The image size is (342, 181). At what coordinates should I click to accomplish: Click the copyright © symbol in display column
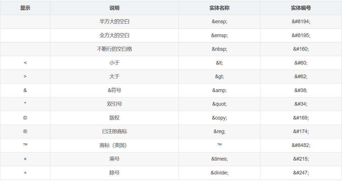click(25, 118)
